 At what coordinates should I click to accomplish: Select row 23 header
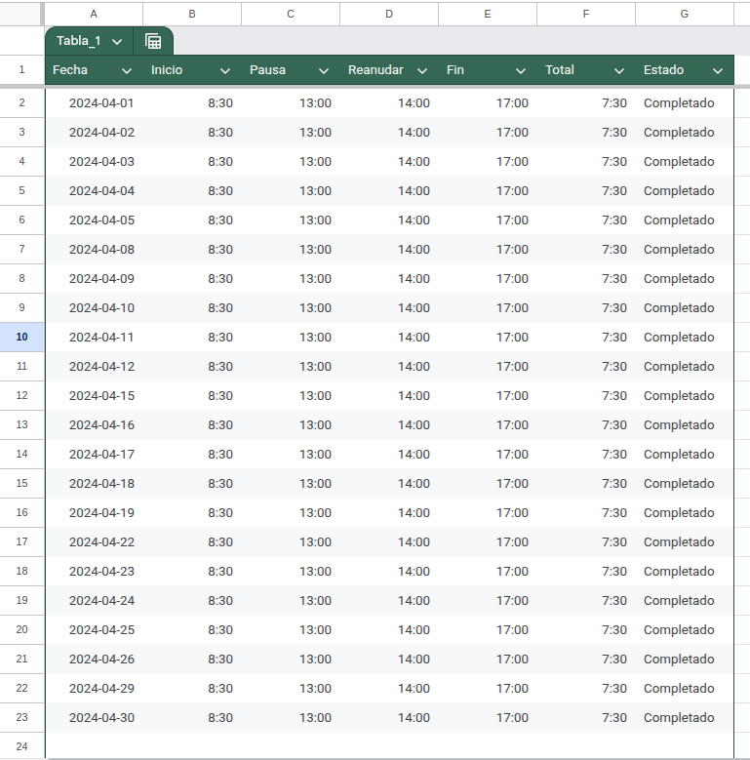(x=21, y=717)
